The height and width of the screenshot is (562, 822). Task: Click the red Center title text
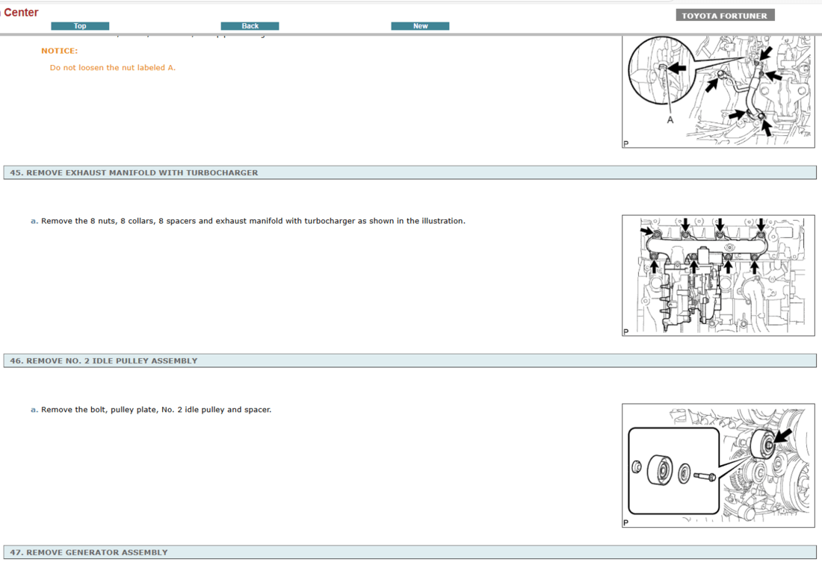(x=21, y=13)
